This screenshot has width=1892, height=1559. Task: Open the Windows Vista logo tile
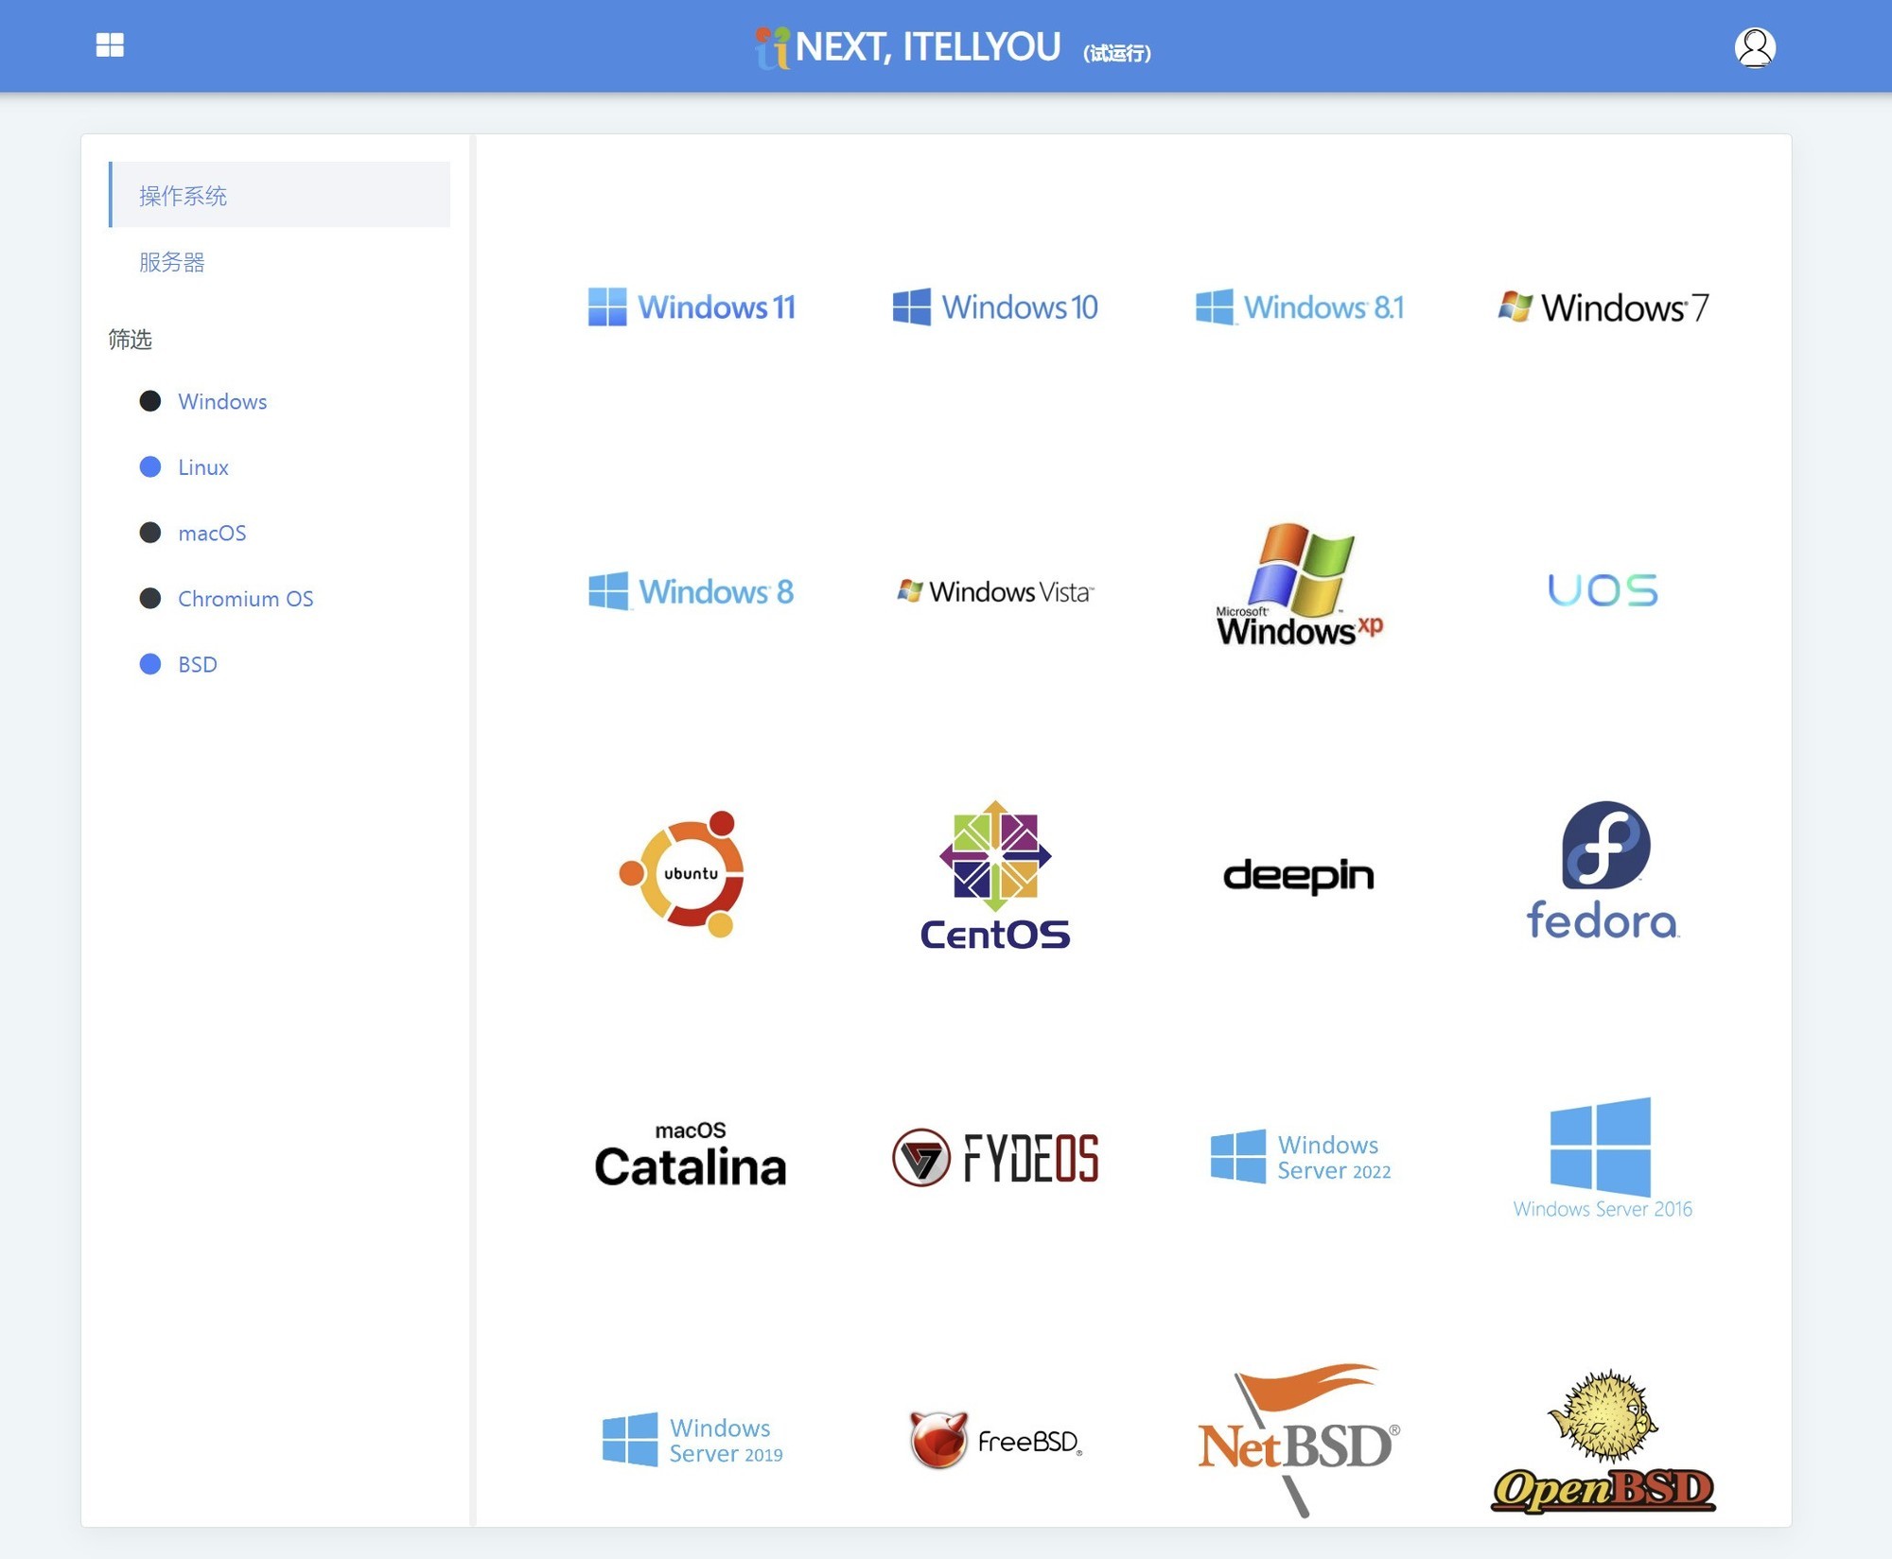(995, 591)
